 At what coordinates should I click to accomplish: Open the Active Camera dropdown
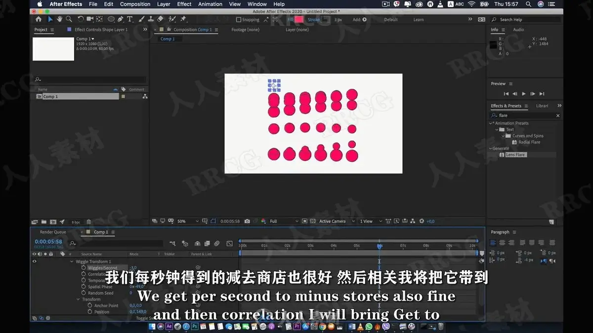(337, 221)
